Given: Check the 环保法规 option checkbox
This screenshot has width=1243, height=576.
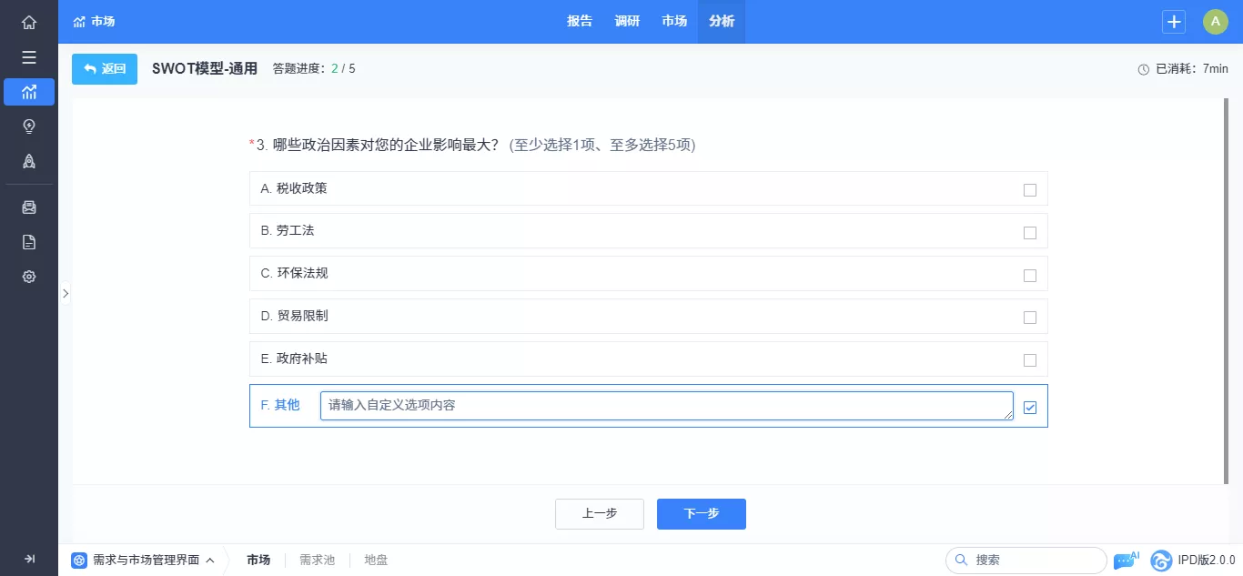Looking at the screenshot, I should (1030, 276).
